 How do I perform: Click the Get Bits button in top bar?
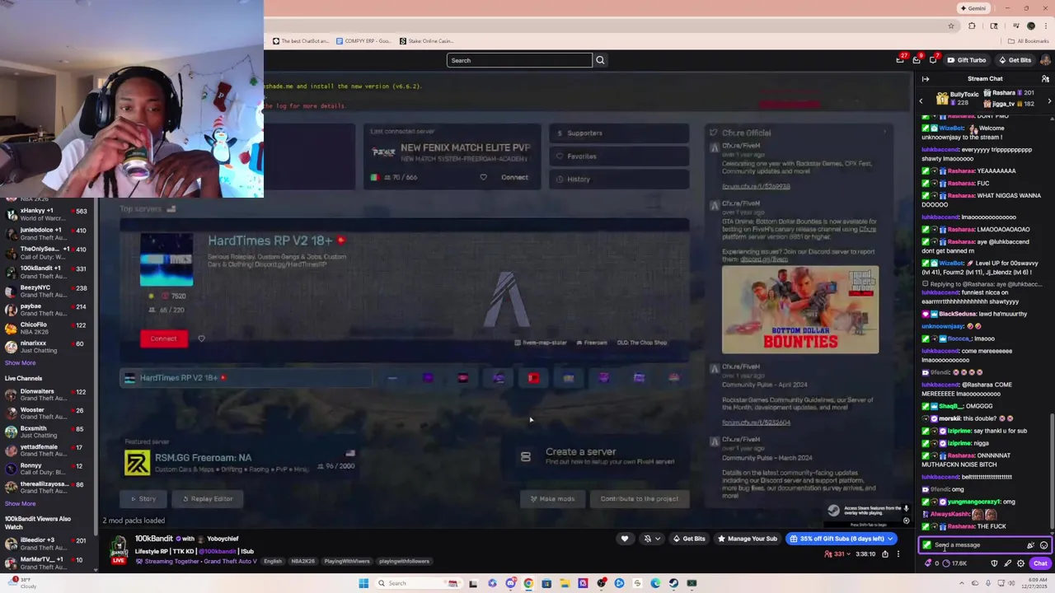pyautogui.click(x=1015, y=60)
